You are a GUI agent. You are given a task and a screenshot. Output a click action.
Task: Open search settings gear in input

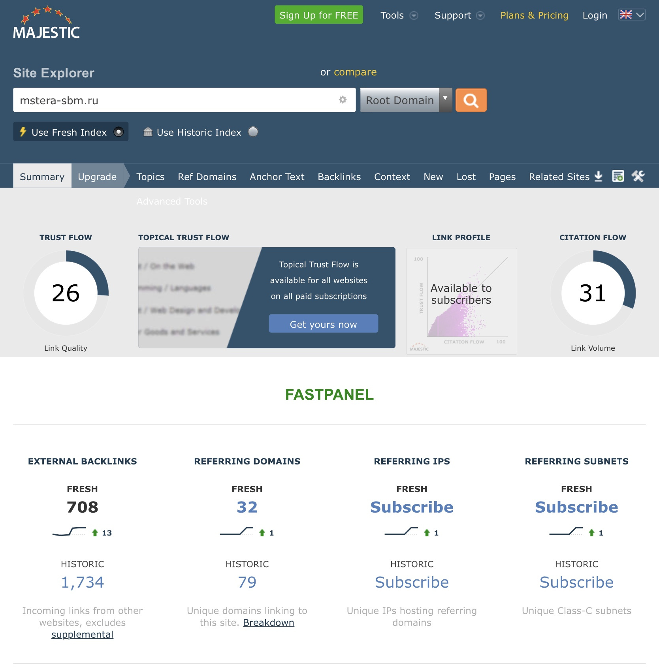coord(343,100)
